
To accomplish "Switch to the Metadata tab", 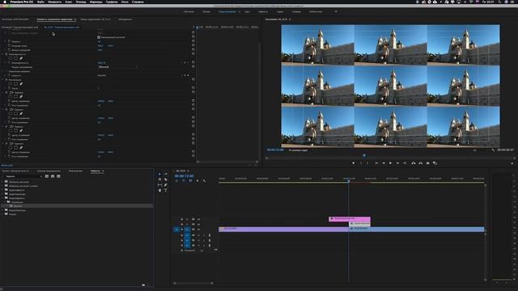I will point(125,19).
